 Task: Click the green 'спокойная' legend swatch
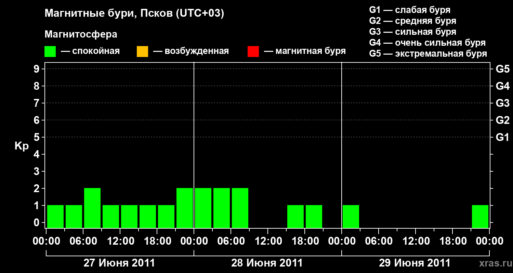50,52
